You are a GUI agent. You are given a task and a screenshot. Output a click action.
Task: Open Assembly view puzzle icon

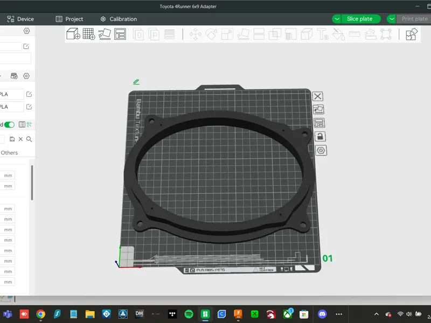(412, 34)
